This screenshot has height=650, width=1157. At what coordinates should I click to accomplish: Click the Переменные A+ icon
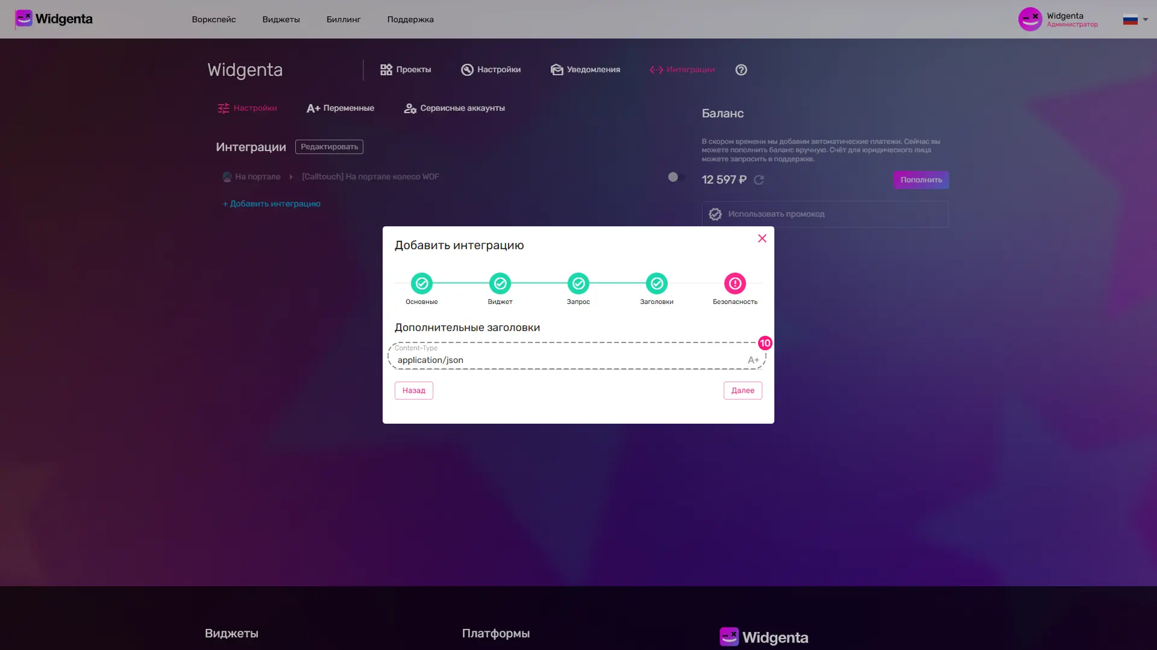click(313, 108)
